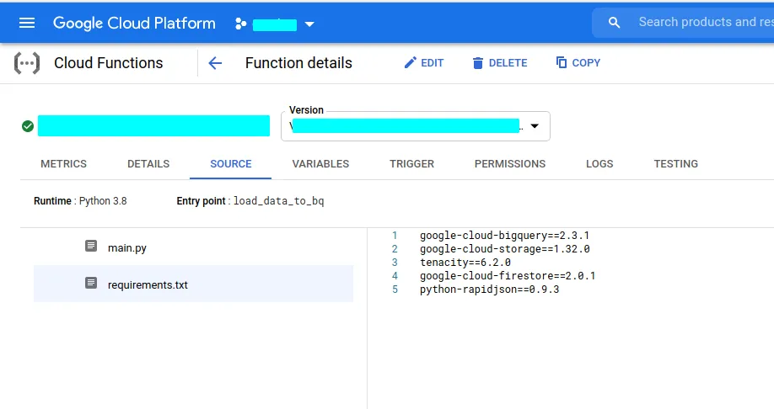The height and width of the screenshot is (409, 774).
Task: Click the back arrow to functions list
Action: click(215, 63)
